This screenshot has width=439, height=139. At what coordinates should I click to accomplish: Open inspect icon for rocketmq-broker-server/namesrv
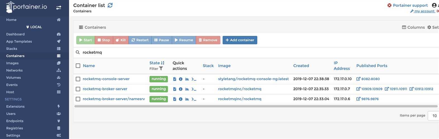[181, 99]
